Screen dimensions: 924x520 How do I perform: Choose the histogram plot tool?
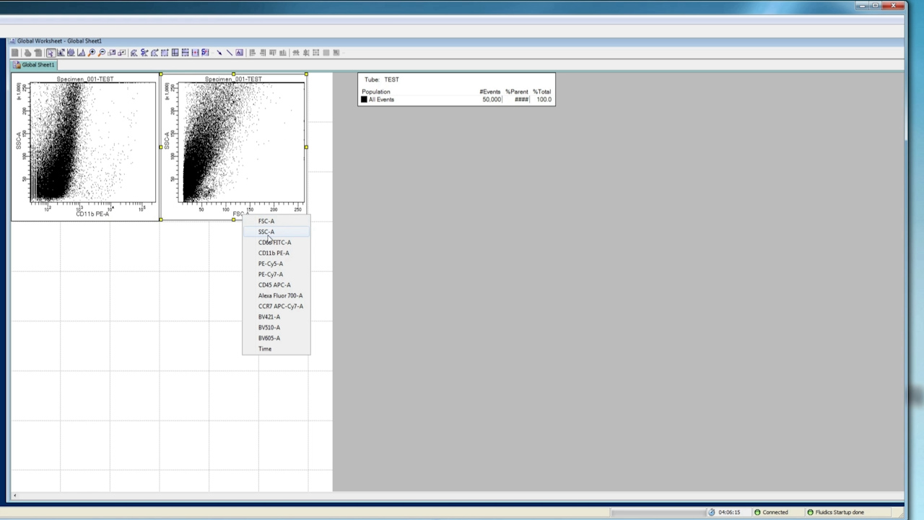click(x=81, y=53)
